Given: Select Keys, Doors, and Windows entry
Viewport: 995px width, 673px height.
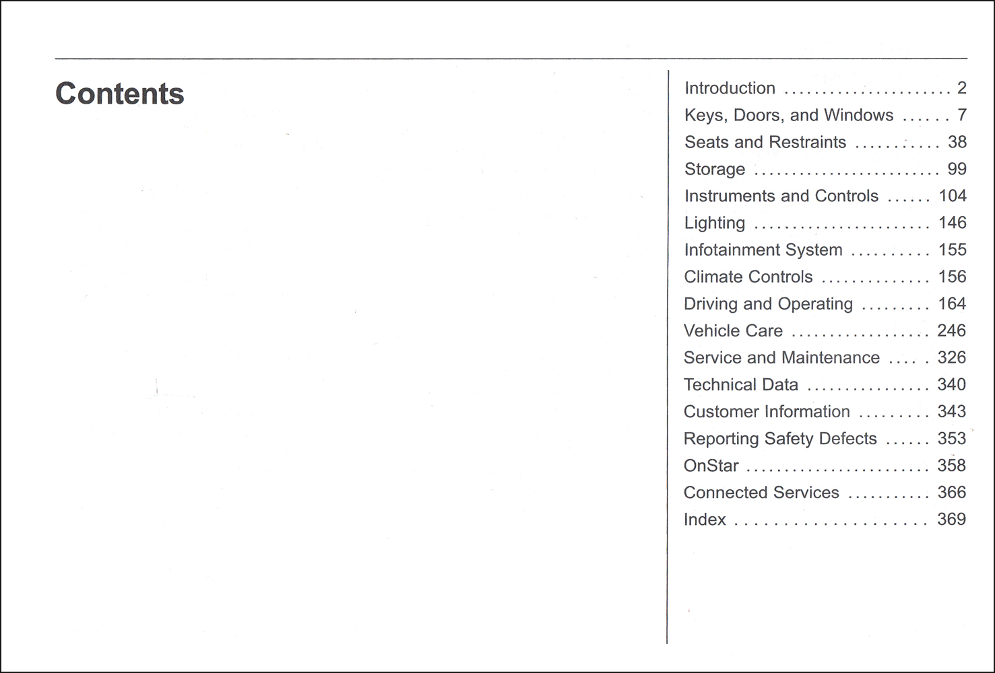Looking at the screenshot, I should (x=825, y=115).
